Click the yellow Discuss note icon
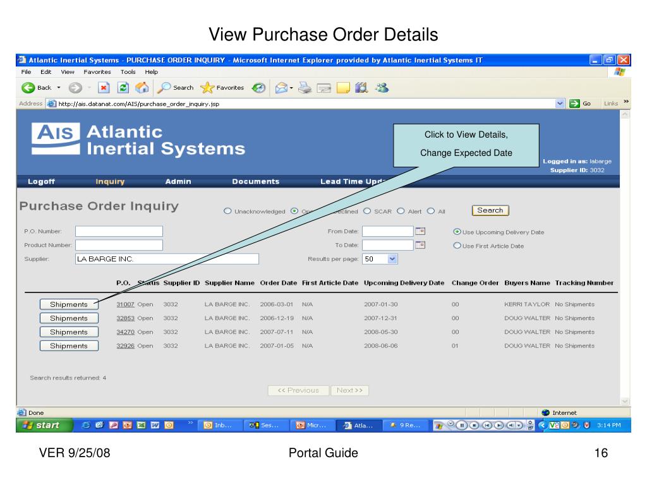This screenshot has width=647, height=485. pyautogui.click(x=343, y=88)
